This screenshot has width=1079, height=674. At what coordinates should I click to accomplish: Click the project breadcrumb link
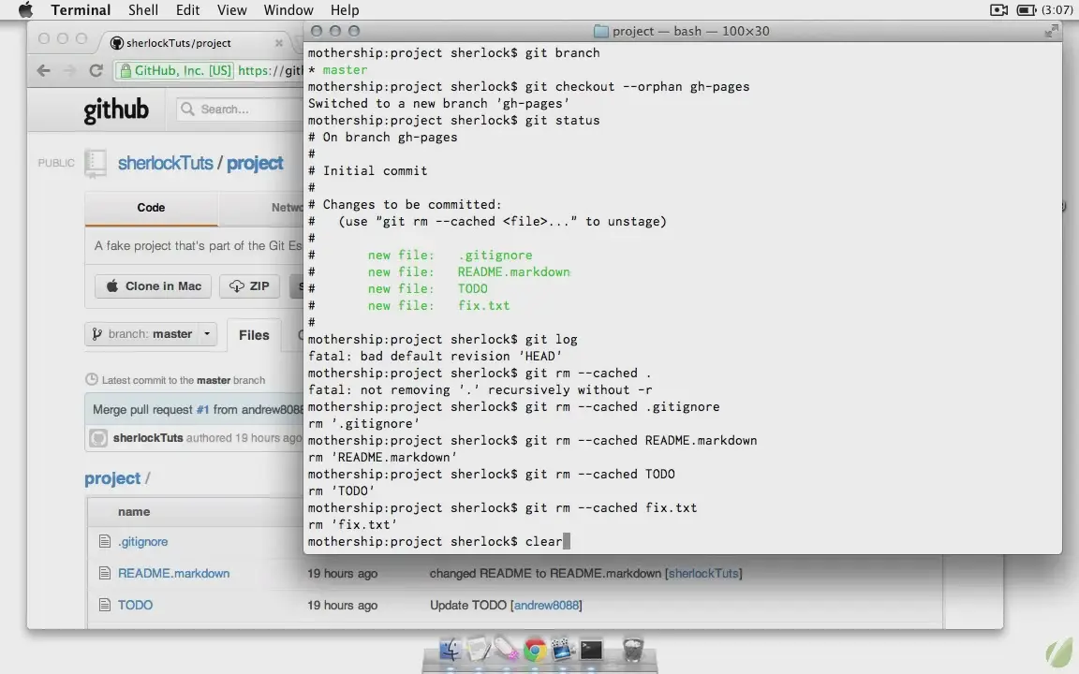click(112, 478)
